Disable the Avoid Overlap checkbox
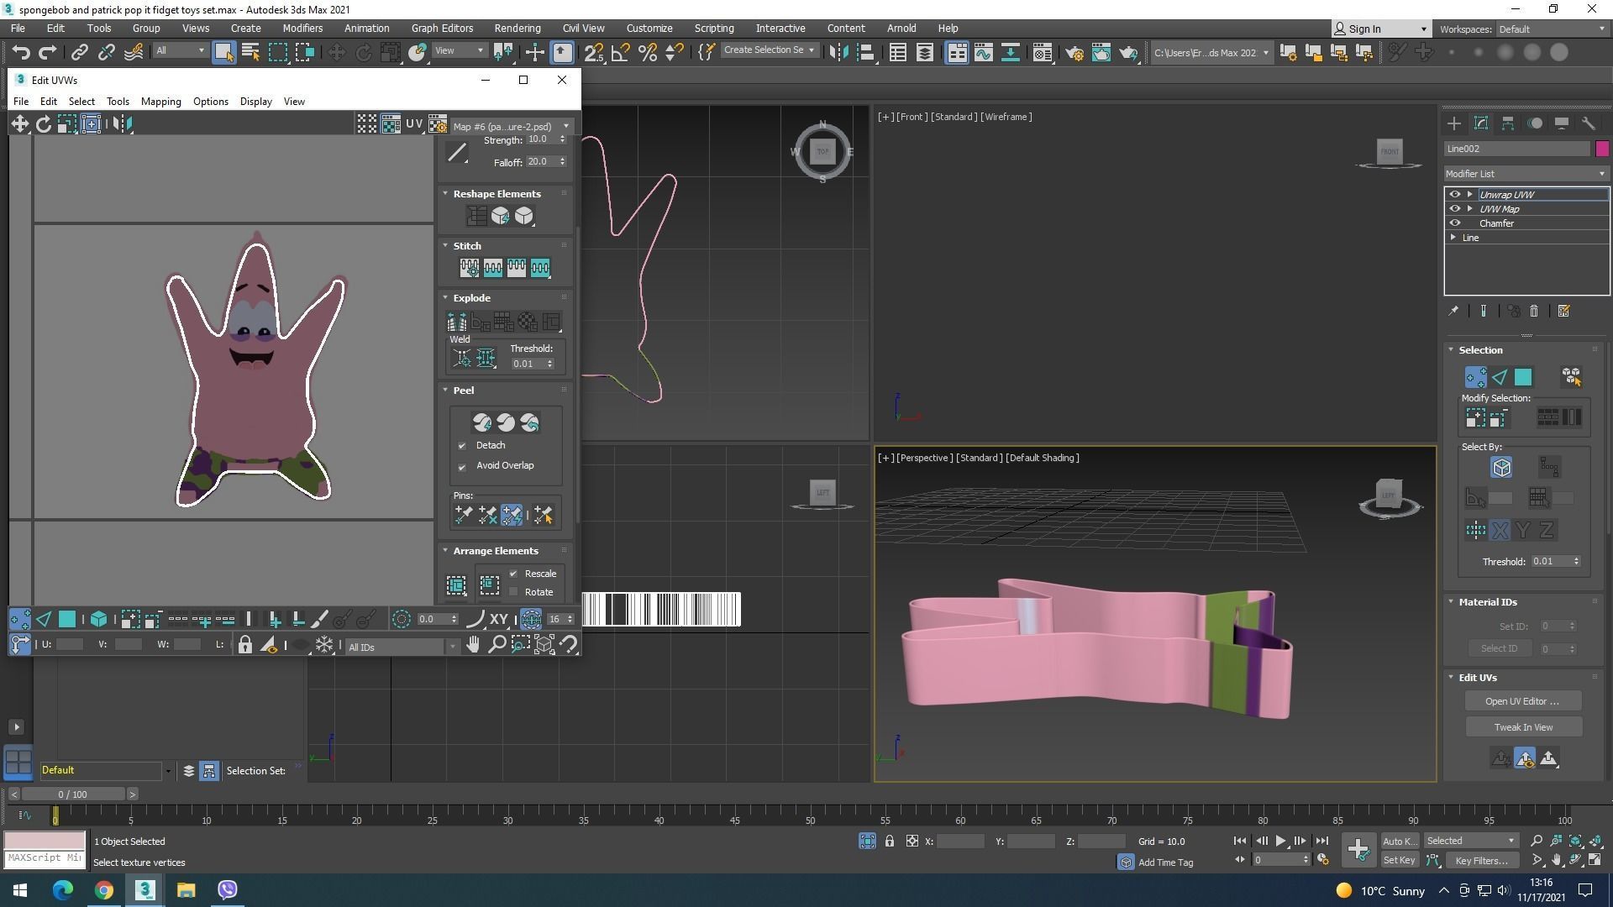1613x907 pixels. (x=462, y=466)
